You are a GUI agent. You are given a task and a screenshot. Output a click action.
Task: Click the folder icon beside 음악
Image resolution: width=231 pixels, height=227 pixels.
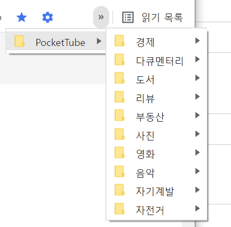(120, 171)
